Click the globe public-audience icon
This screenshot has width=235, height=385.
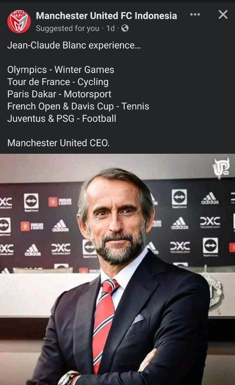[125, 28]
